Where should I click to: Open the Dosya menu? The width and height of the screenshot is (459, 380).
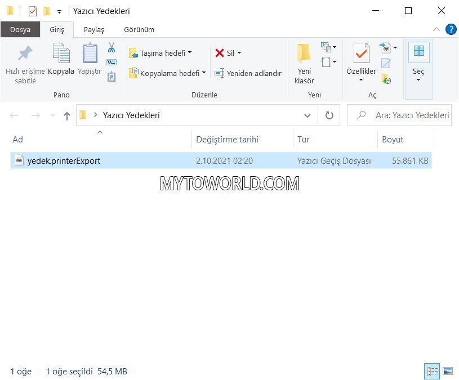pyautogui.click(x=20, y=29)
